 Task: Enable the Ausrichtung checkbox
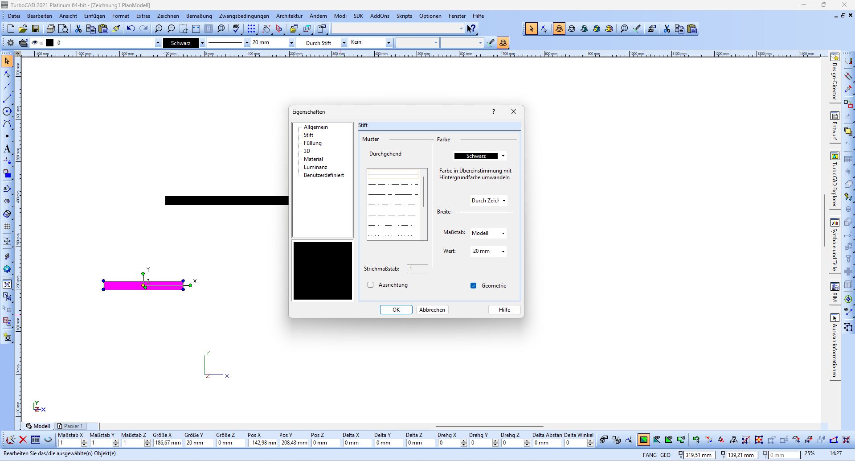click(x=370, y=285)
